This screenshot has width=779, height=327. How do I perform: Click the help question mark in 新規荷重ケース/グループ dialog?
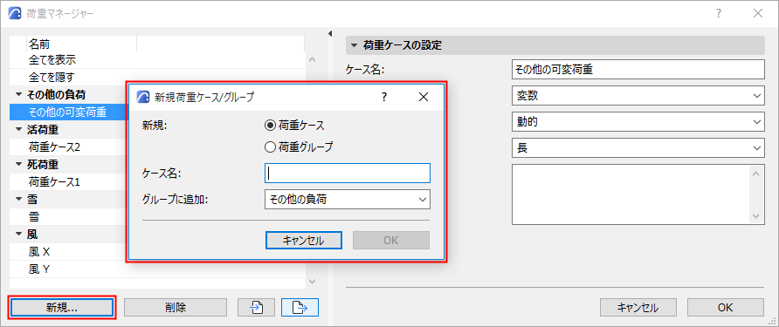pos(384,98)
